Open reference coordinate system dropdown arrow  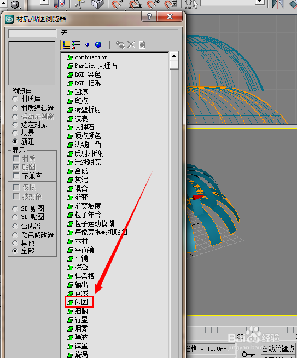point(45,2)
